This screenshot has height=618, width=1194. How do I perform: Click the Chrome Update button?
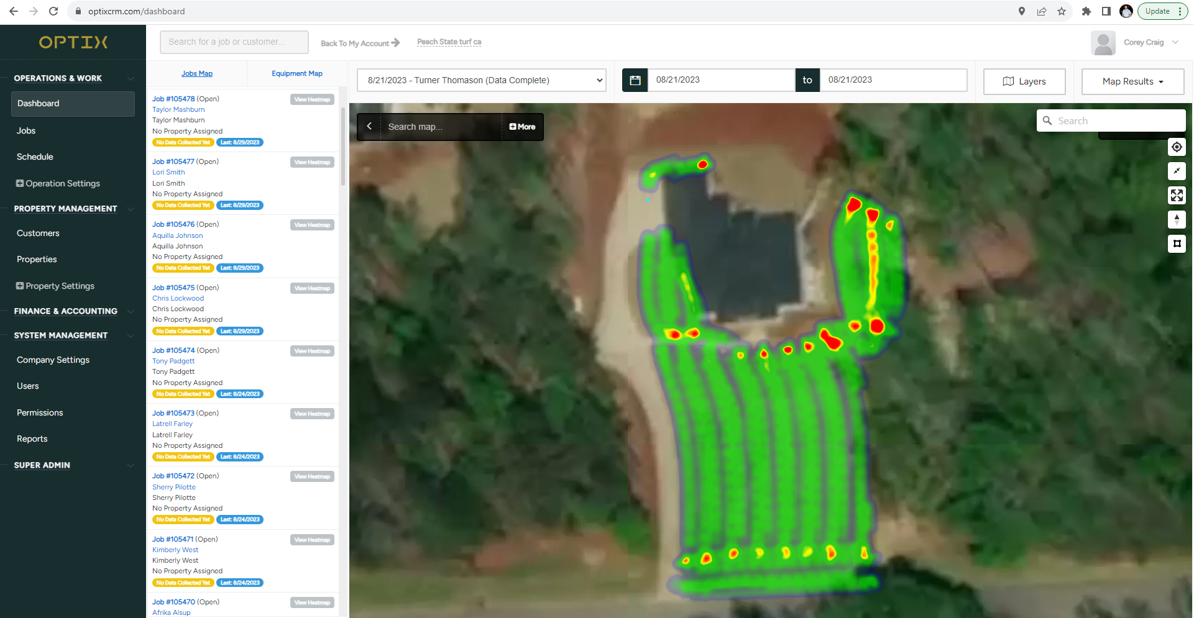coord(1162,11)
